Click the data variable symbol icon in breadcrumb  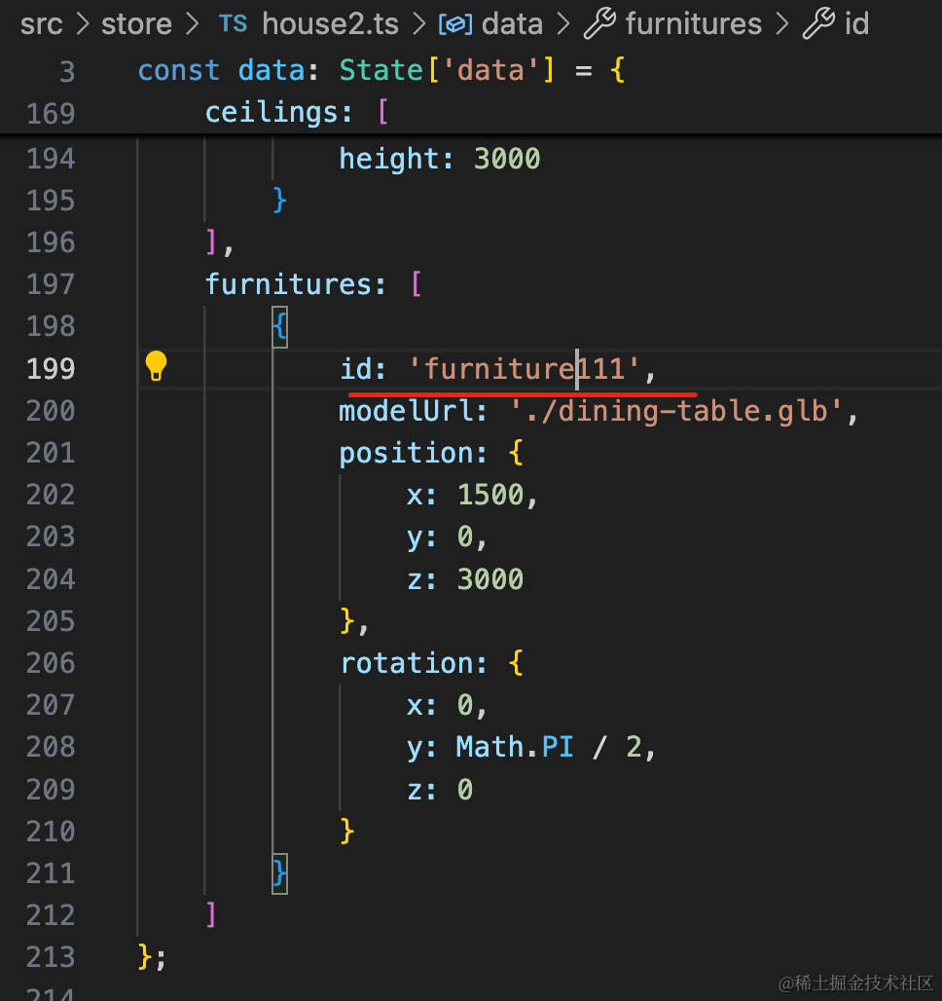click(x=455, y=25)
